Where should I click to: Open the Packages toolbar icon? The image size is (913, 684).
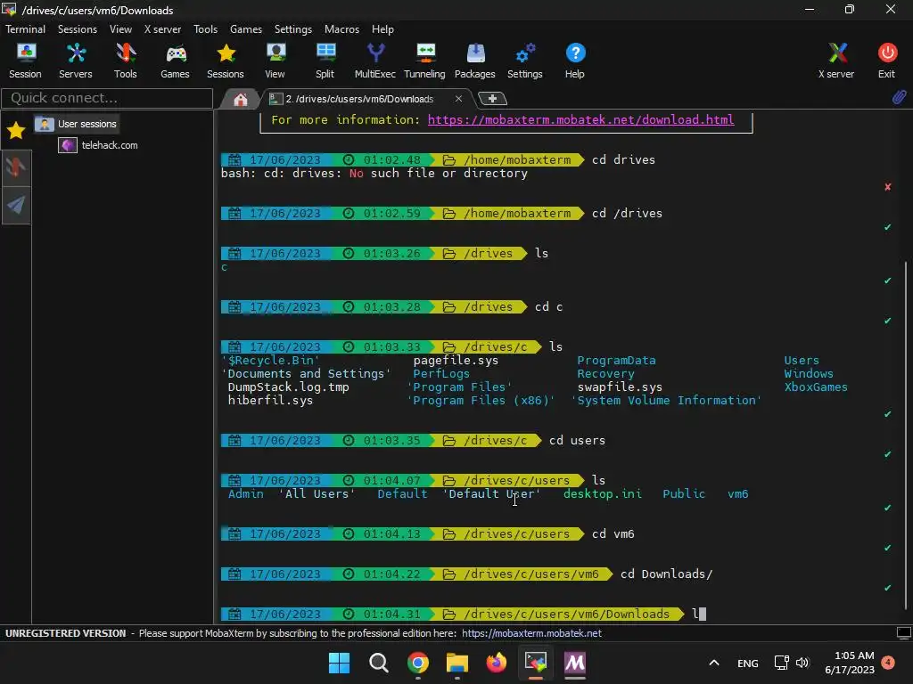pos(474,61)
